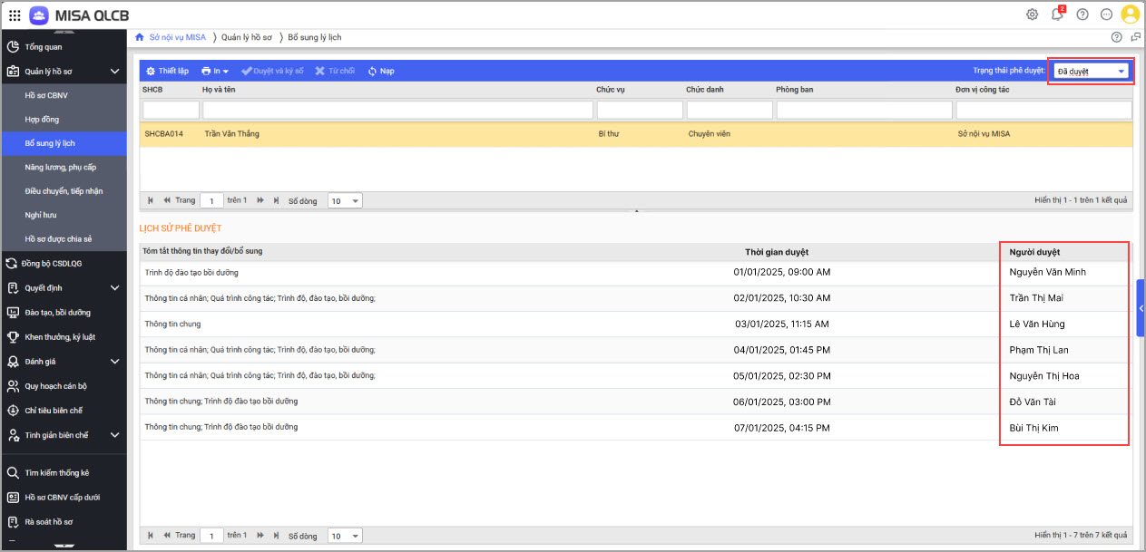This screenshot has height=552, width=1146.
Task: Go to next page in upper grid
Action: click(x=260, y=200)
